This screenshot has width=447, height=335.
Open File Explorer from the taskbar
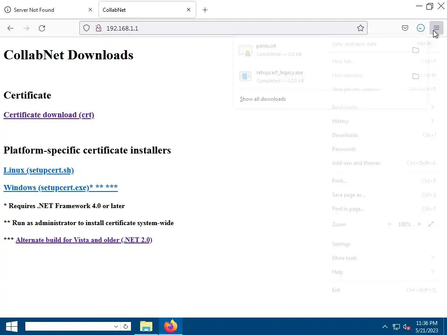146,326
